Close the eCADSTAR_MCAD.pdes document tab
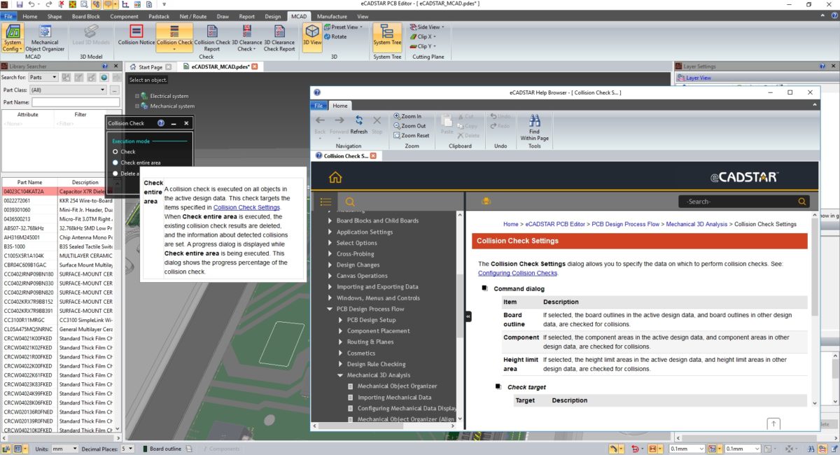The height and width of the screenshot is (455, 840). (x=255, y=67)
